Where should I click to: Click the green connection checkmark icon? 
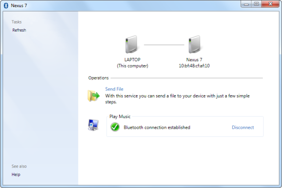tap(115, 127)
